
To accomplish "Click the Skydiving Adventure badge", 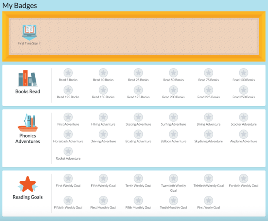I will (208, 134).
